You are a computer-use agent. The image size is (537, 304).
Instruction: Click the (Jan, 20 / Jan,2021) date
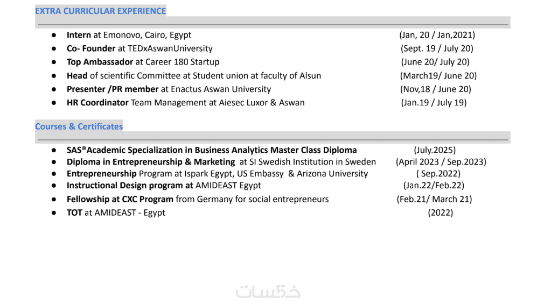[437, 35]
